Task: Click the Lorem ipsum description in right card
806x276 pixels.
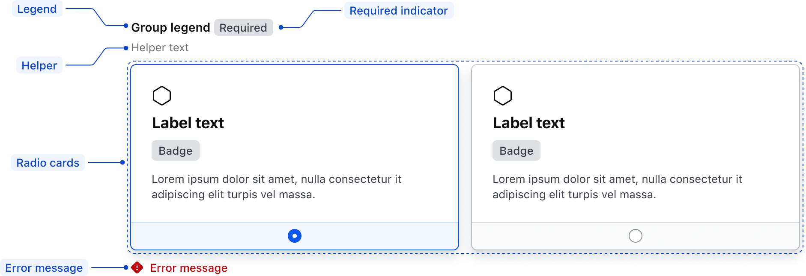Action: click(x=617, y=187)
